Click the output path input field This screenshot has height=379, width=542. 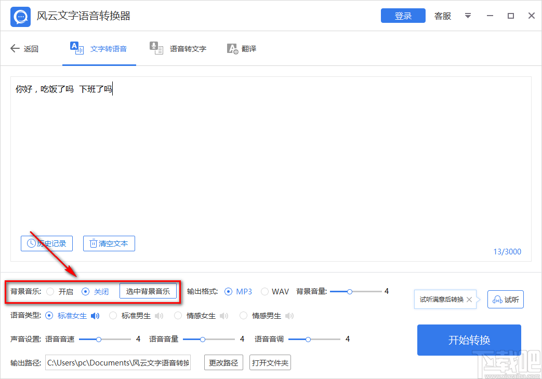tap(117, 362)
